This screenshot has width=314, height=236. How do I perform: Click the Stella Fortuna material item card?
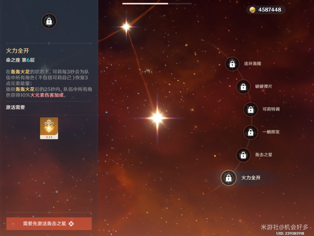(49, 128)
